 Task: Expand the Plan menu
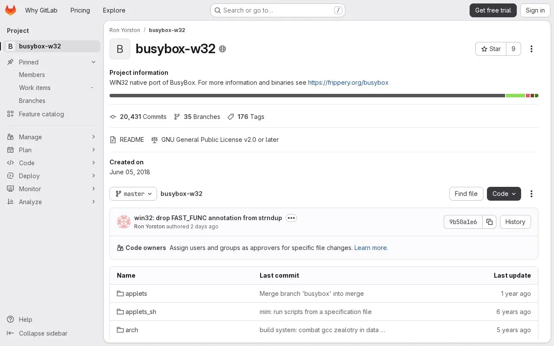(x=52, y=150)
